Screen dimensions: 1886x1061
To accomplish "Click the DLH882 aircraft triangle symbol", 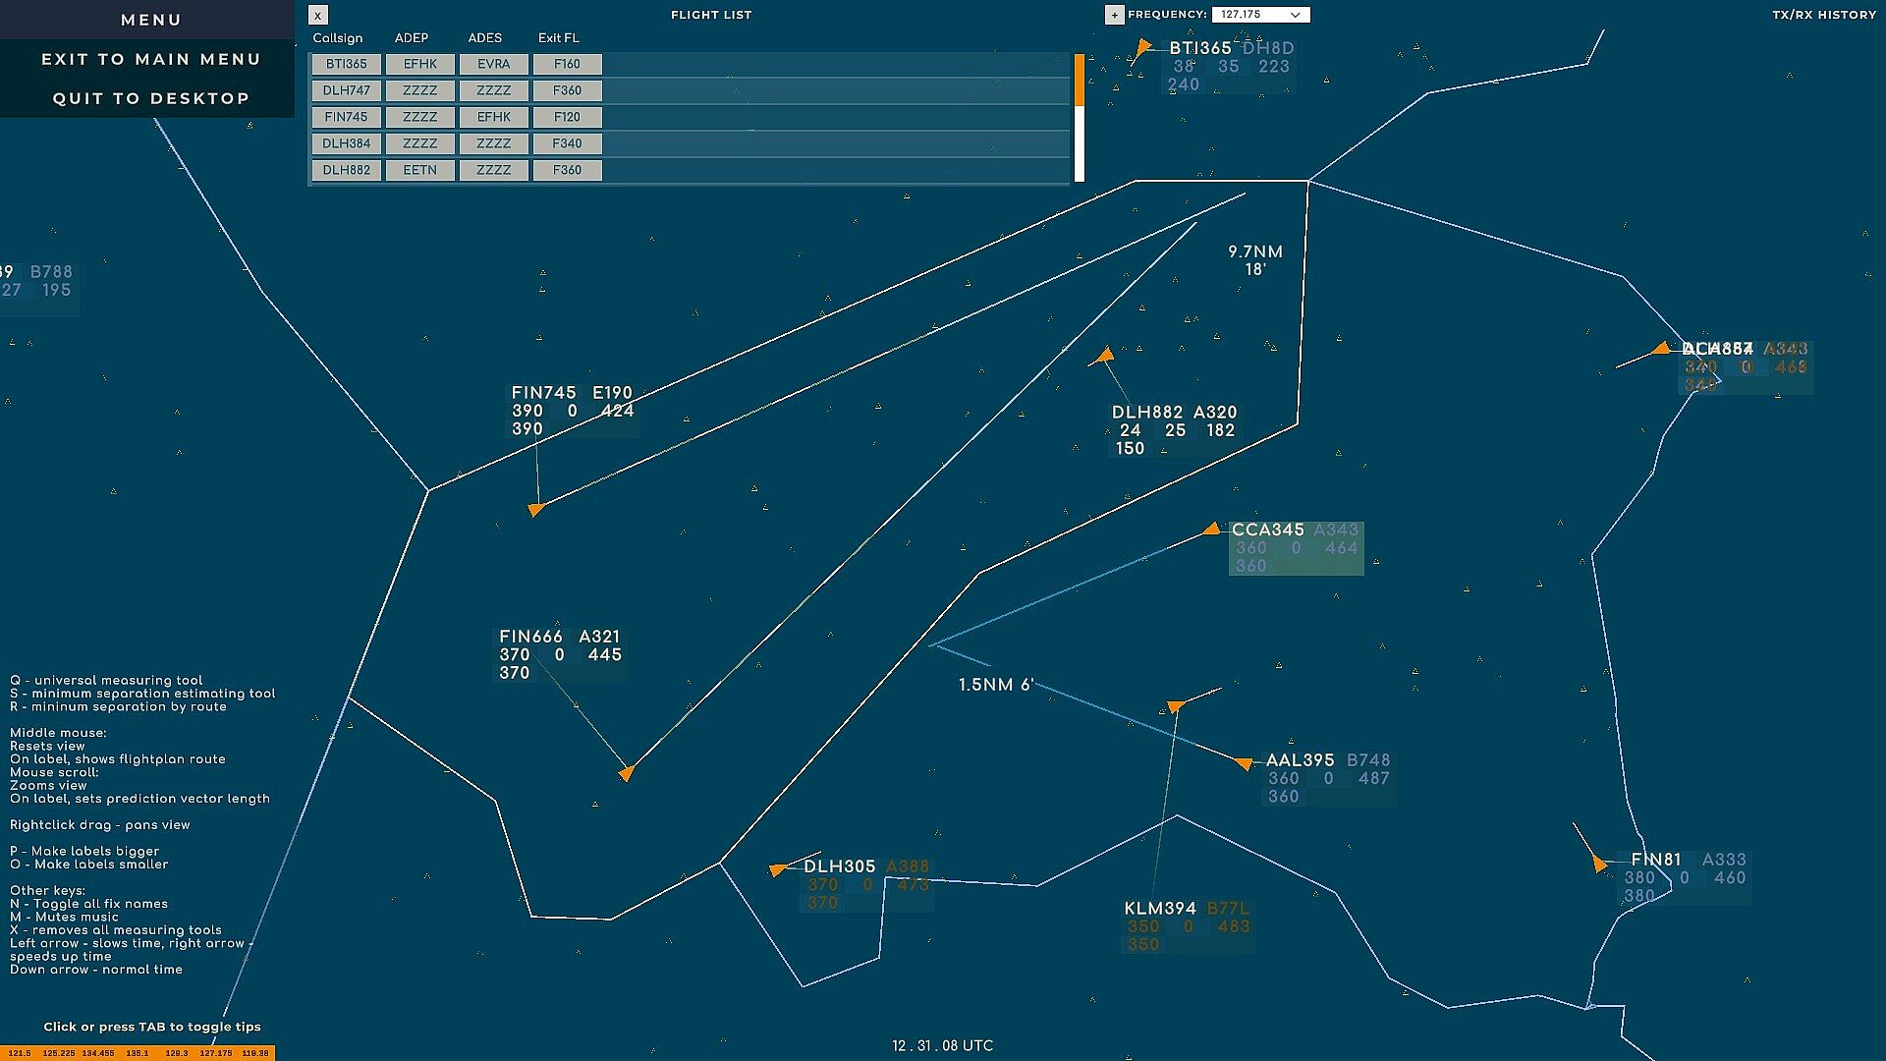I will [x=1105, y=356].
